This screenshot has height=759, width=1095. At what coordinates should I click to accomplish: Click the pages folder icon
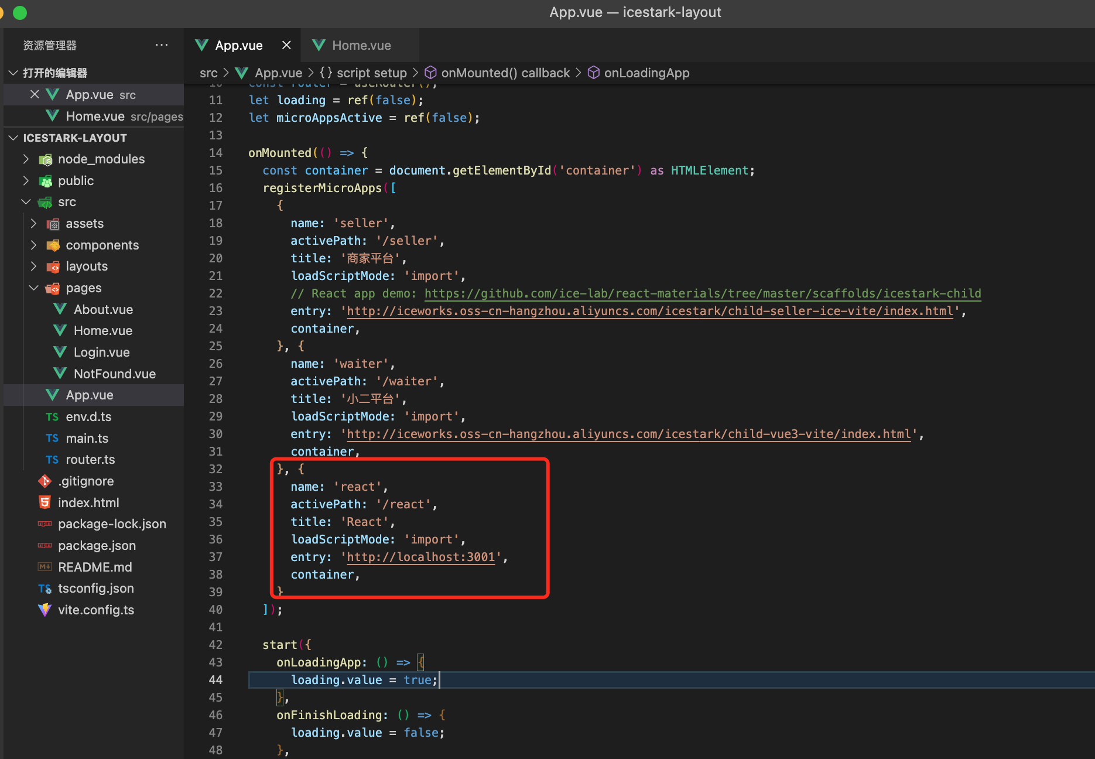pos(53,288)
